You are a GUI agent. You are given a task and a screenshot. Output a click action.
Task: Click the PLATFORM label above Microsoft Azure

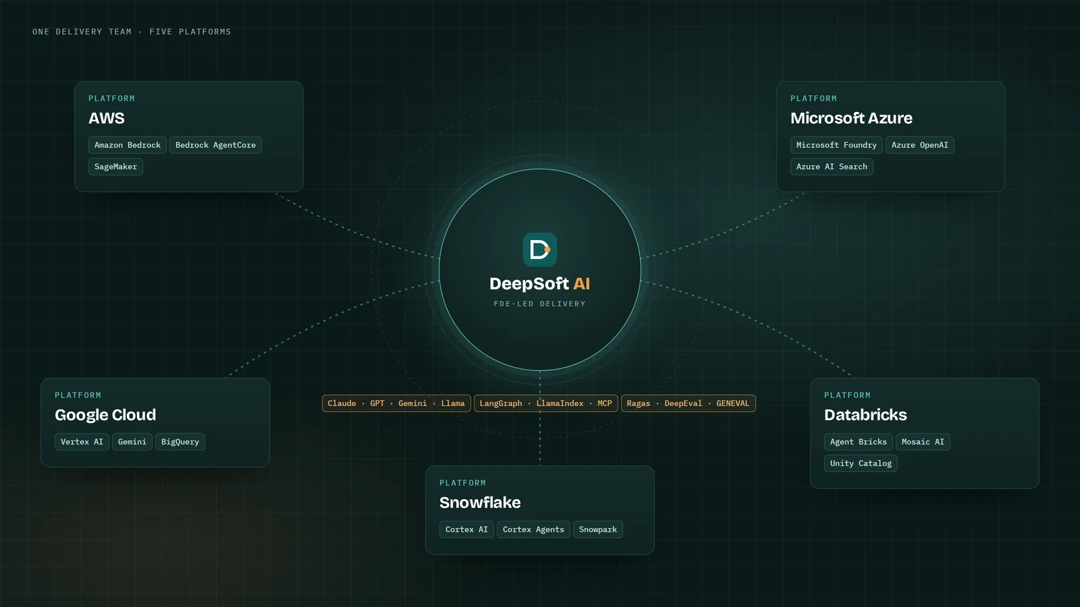pos(814,98)
